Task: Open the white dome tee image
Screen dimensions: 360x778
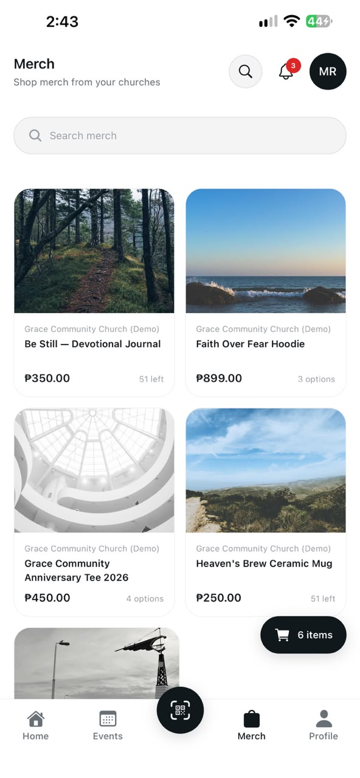Action: coord(94,470)
